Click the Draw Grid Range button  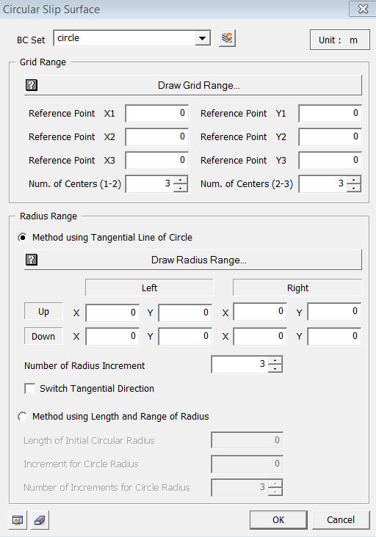pyautogui.click(x=193, y=85)
